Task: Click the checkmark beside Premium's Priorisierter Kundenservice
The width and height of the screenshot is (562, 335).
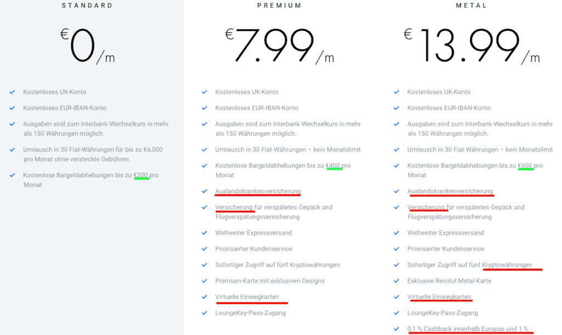Action: click(204, 249)
